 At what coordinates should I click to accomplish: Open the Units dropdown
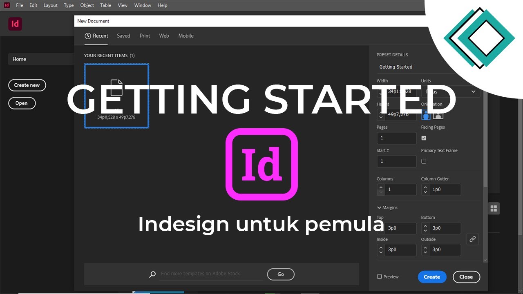(451, 91)
